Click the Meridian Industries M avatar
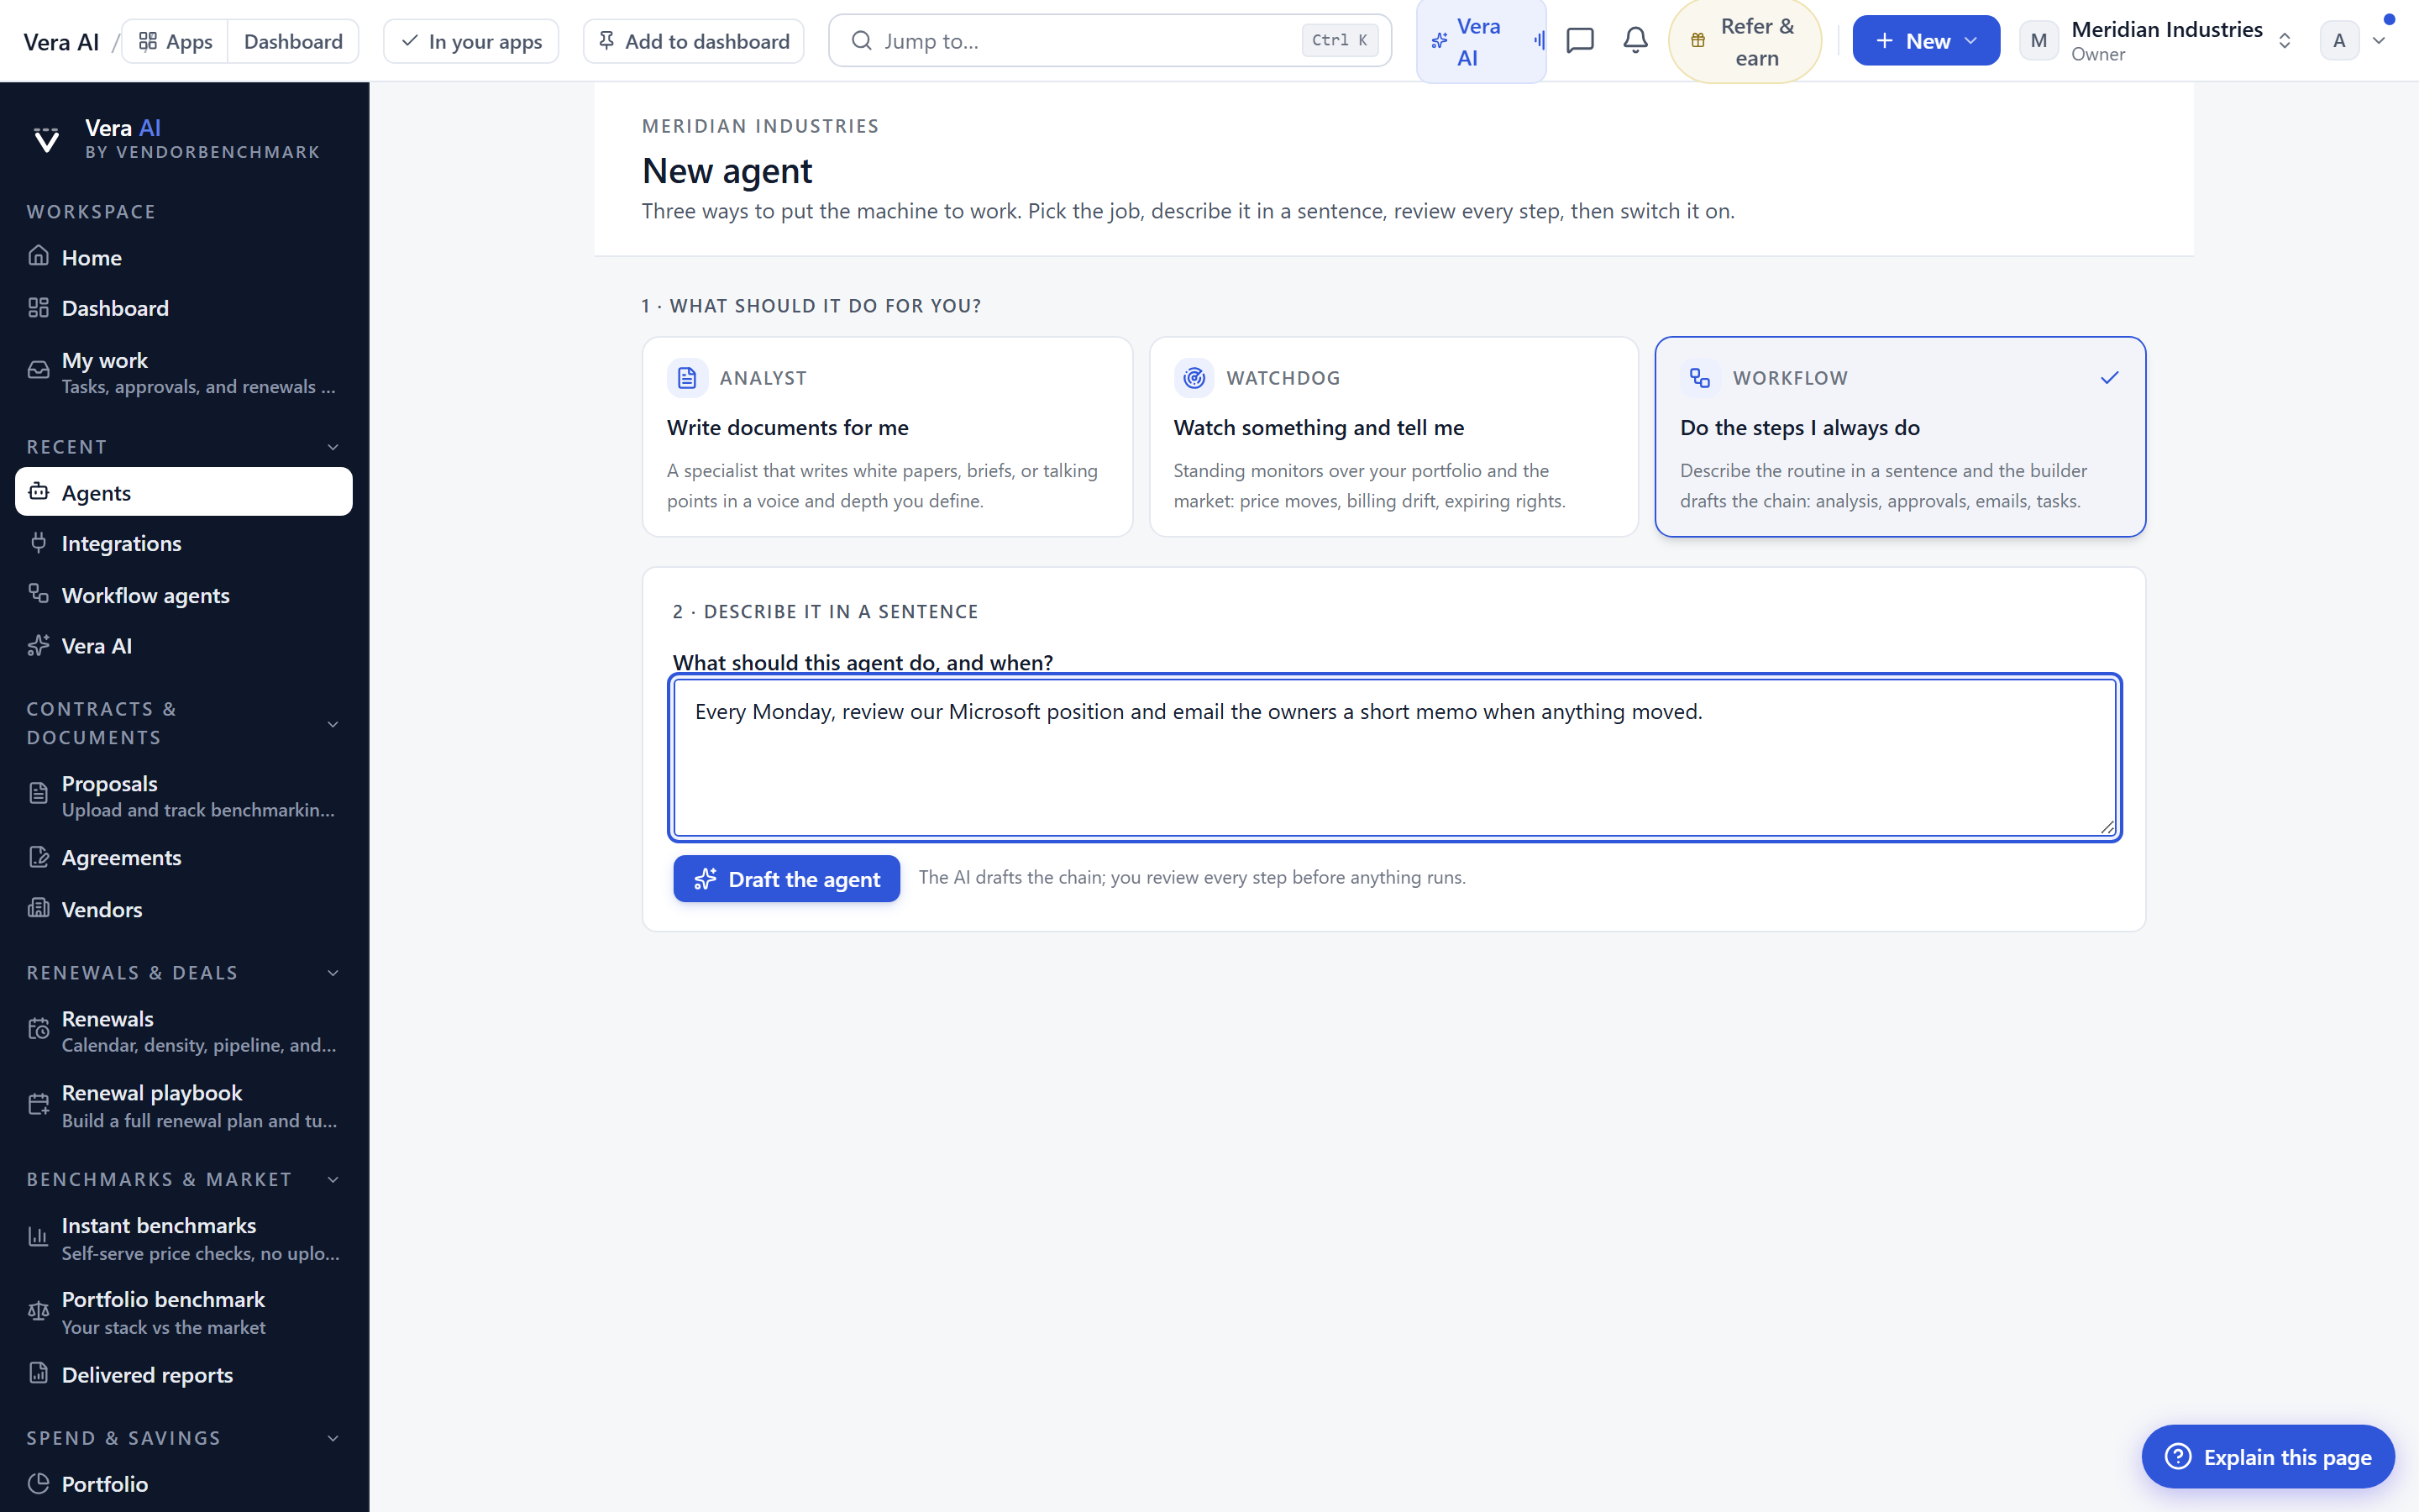Image resolution: width=2419 pixels, height=1512 pixels. click(x=2039, y=41)
